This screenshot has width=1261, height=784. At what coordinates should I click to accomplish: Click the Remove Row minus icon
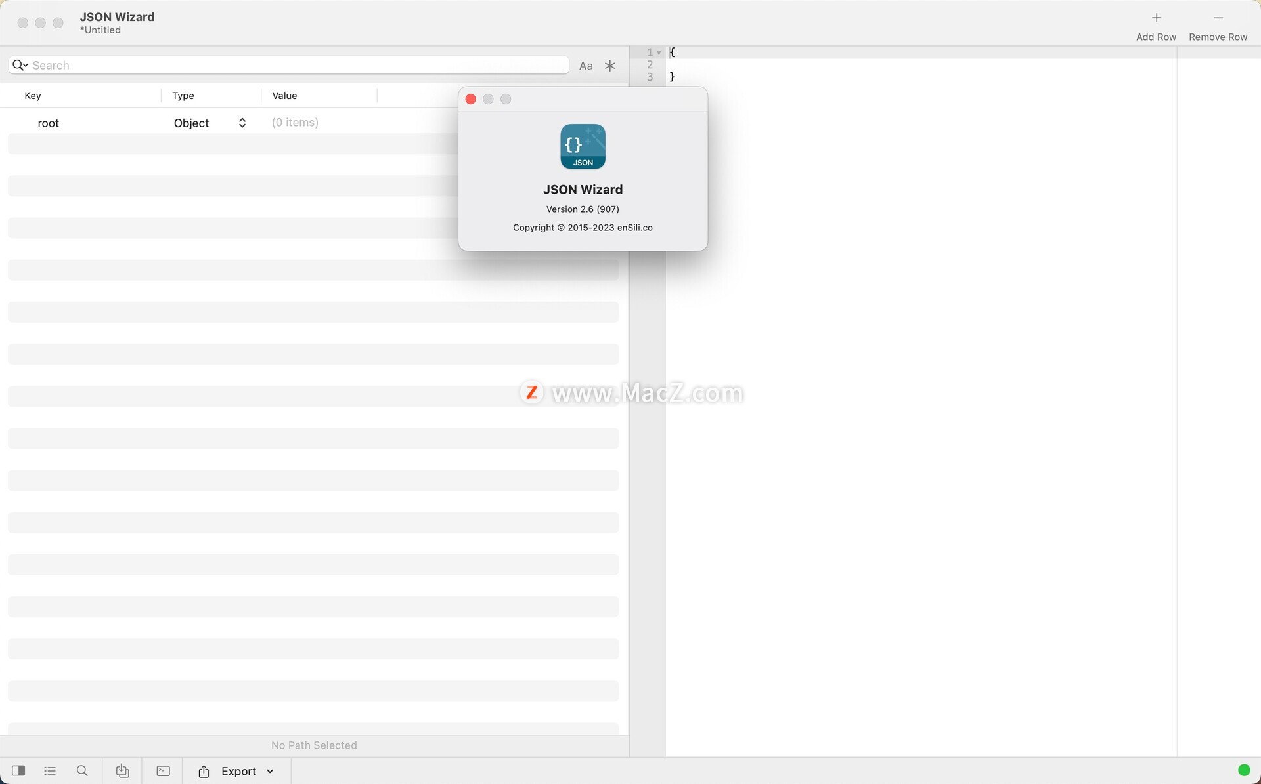1218,18
